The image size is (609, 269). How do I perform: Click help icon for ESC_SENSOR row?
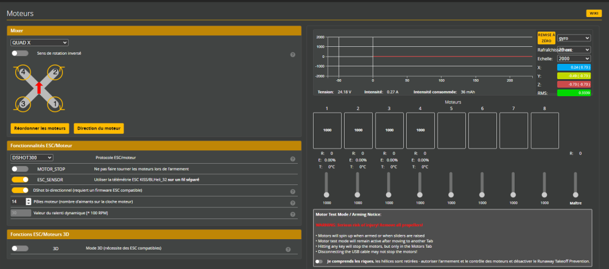pyautogui.click(x=293, y=180)
